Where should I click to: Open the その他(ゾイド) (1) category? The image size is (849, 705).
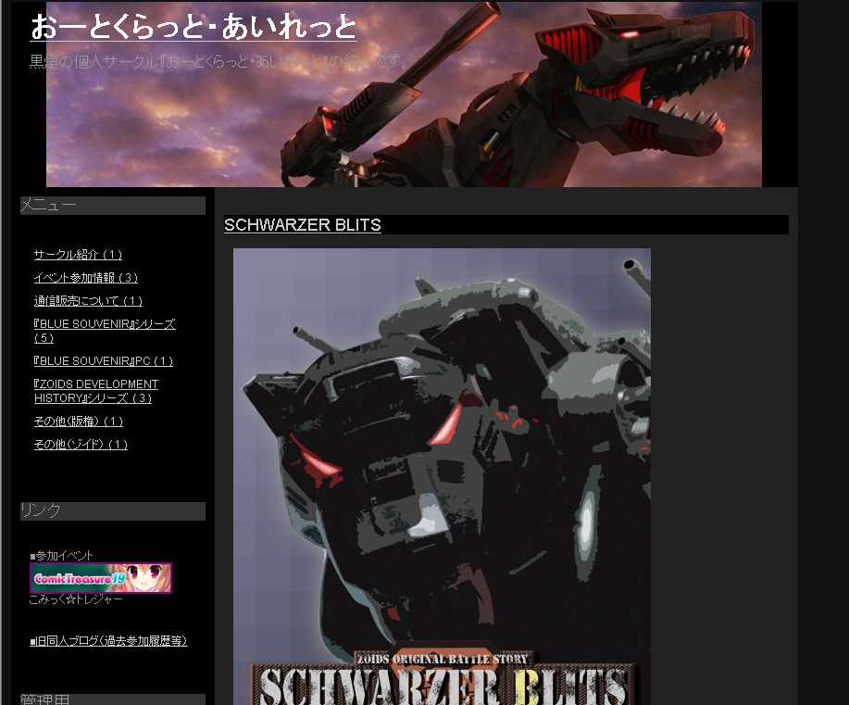81,445
